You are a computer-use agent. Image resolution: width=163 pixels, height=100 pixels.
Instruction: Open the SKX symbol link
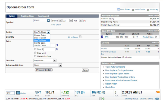(106, 37)
